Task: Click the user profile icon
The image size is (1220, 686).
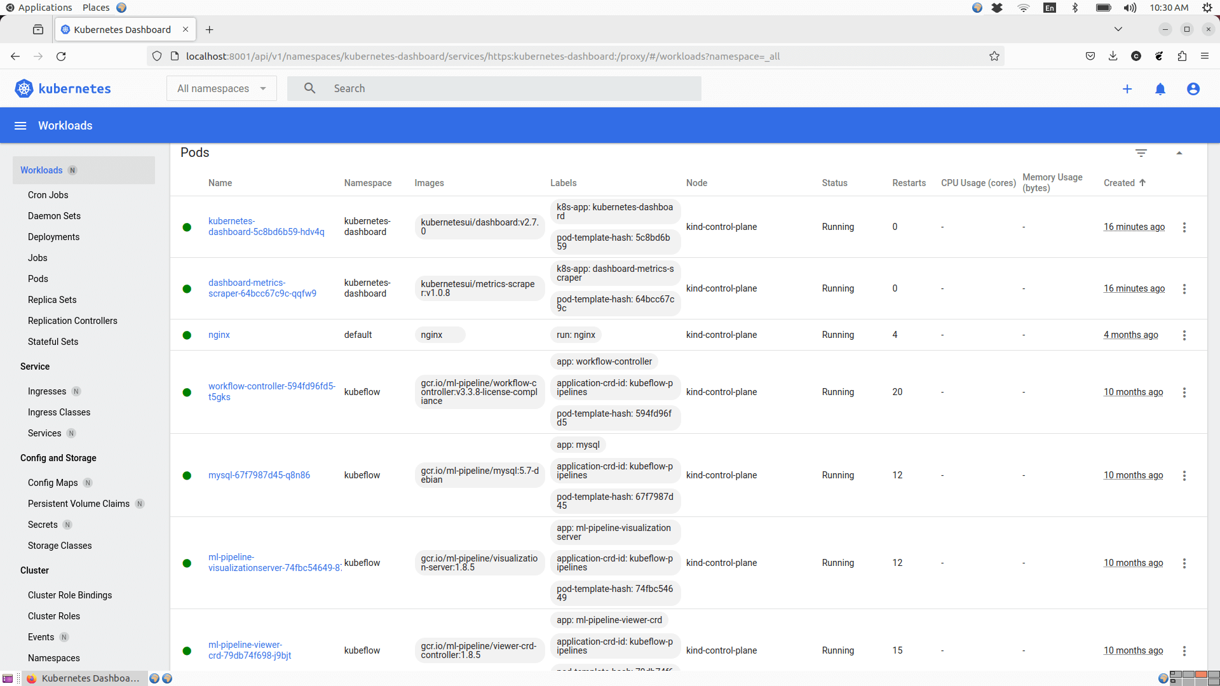Action: click(x=1193, y=89)
